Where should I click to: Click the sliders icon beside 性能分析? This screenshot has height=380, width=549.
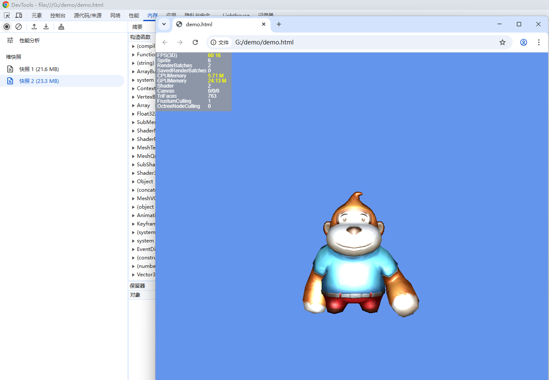click(x=11, y=41)
